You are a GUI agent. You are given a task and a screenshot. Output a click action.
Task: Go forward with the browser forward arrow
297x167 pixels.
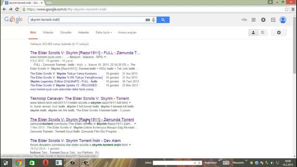[11, 9]
